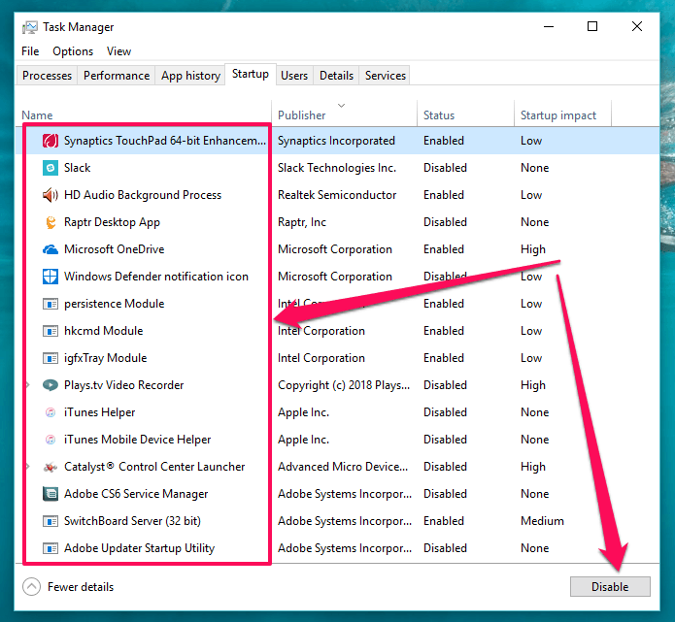675x622 pixels.
Task: Click the Microsoft OneDrive cloud icon
Action: [51, 249]
